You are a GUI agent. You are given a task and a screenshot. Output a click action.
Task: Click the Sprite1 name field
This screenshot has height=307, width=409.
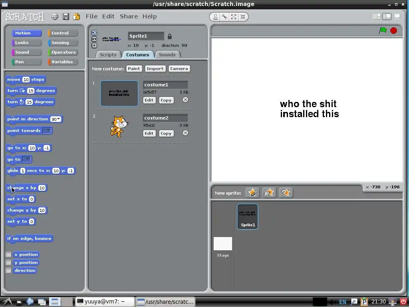coord(146,36)
